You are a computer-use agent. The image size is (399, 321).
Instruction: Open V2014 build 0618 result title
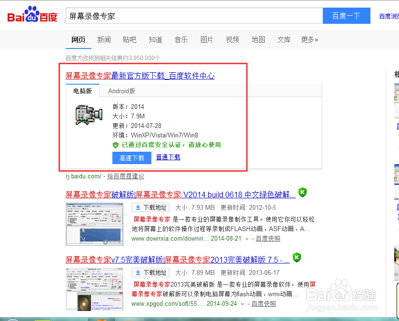click(180, 195)
